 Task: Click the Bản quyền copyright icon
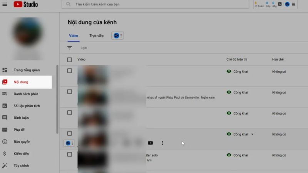[5, 141]
